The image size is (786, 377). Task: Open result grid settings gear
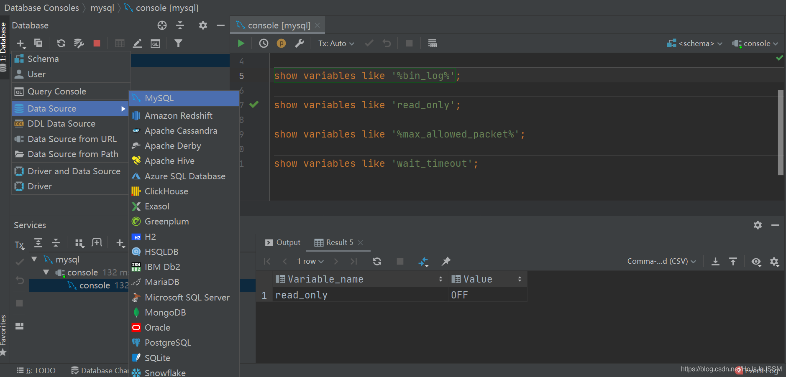(774, 262)
